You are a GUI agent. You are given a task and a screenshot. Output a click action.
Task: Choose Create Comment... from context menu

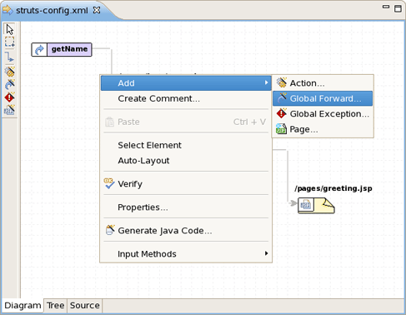(186, 98)
